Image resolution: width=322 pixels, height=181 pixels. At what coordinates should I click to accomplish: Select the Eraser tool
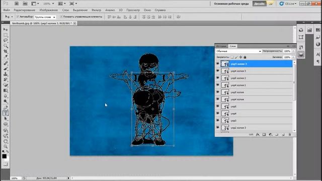(x=6, y=85)
